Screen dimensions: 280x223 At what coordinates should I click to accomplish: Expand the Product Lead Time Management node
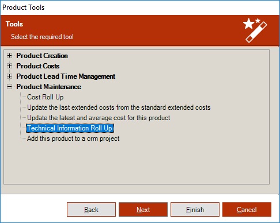coord(9,76)
